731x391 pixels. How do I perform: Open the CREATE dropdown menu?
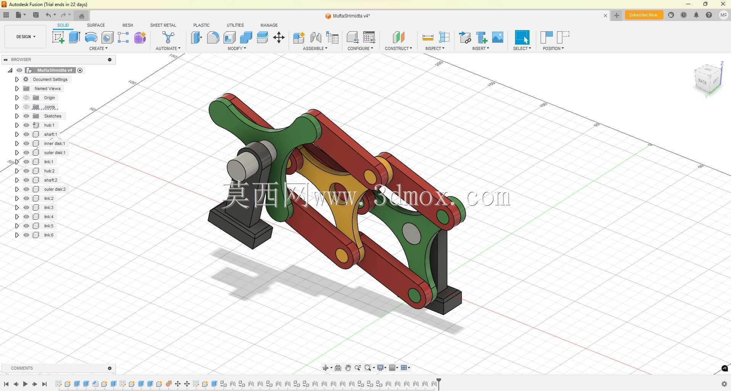tap(98, 48)
